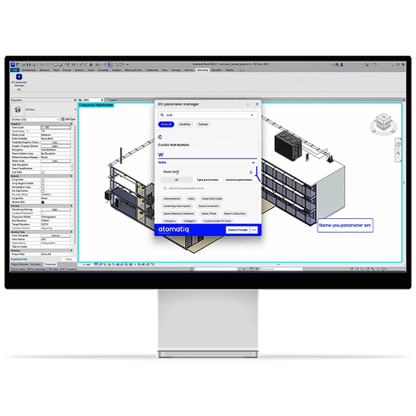Click Edit for Visibility/Graphics Overrides
This screenshot has width=416, height=416.
coord(56,143)
